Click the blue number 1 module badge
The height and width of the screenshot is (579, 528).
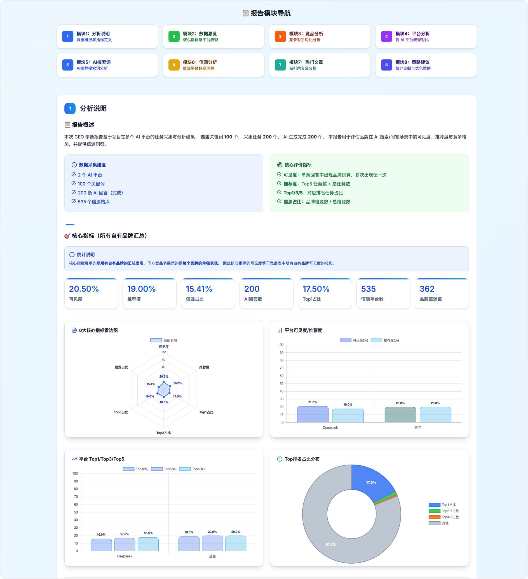(x=67, y=36)
